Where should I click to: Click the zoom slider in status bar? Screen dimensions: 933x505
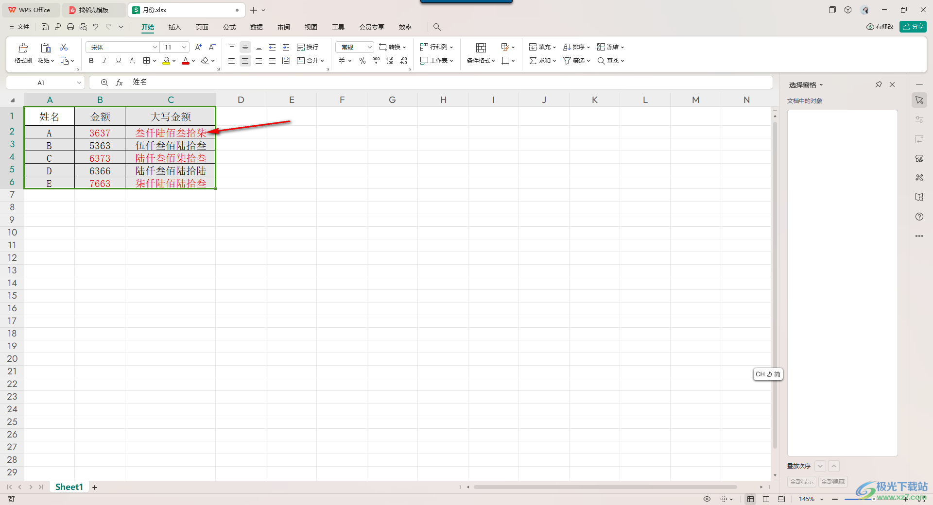pos(873,499)
